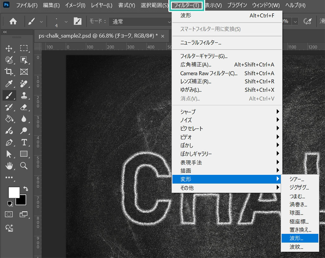Expand the ノイズ submenu
Viewport: 325px width, 258px height.
[226, 120]
